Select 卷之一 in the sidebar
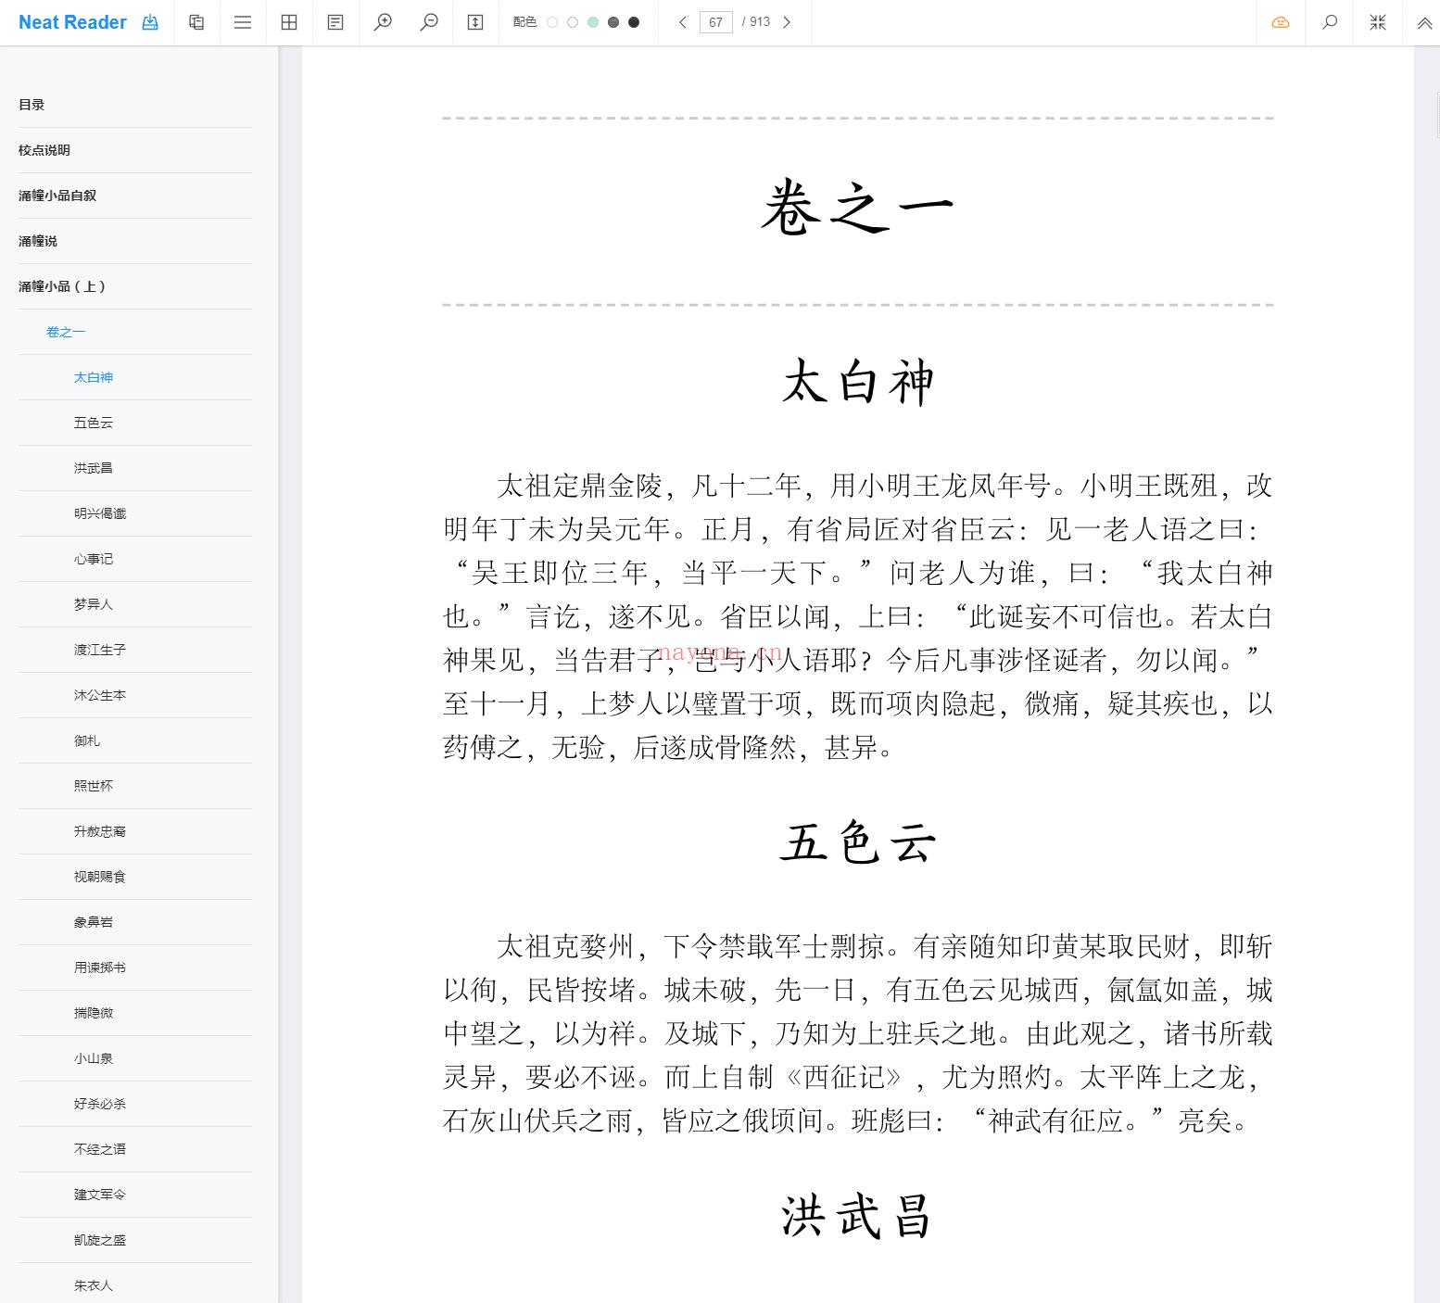1440x1303 pixels. pyautogui.click(x=66, y=332)
